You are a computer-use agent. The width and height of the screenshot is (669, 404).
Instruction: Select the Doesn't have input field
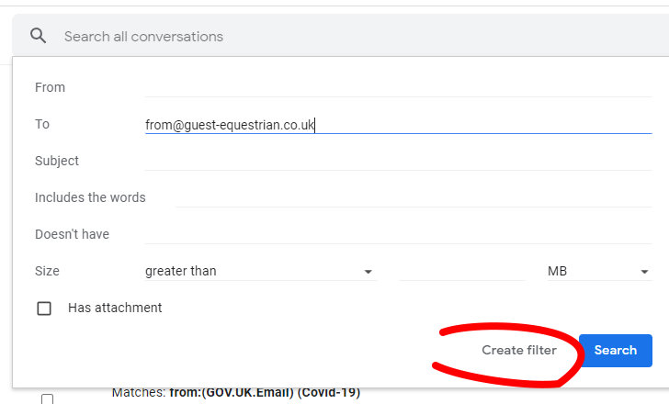coord(398,234)
